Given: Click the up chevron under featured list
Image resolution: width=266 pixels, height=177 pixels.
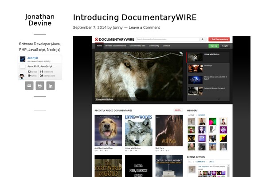Looking at the screenshot, I should (x=197, y=99).
